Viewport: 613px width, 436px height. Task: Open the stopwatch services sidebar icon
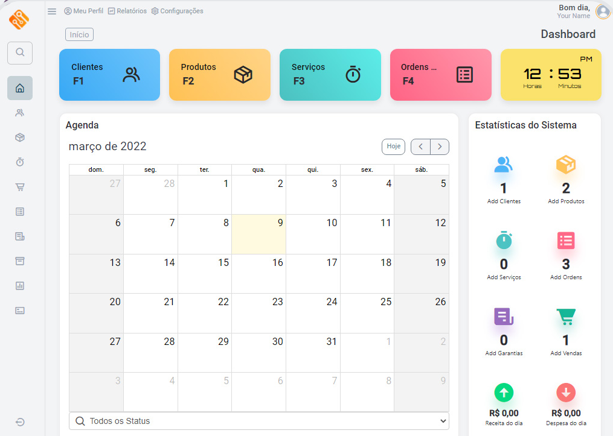point(20,162)
